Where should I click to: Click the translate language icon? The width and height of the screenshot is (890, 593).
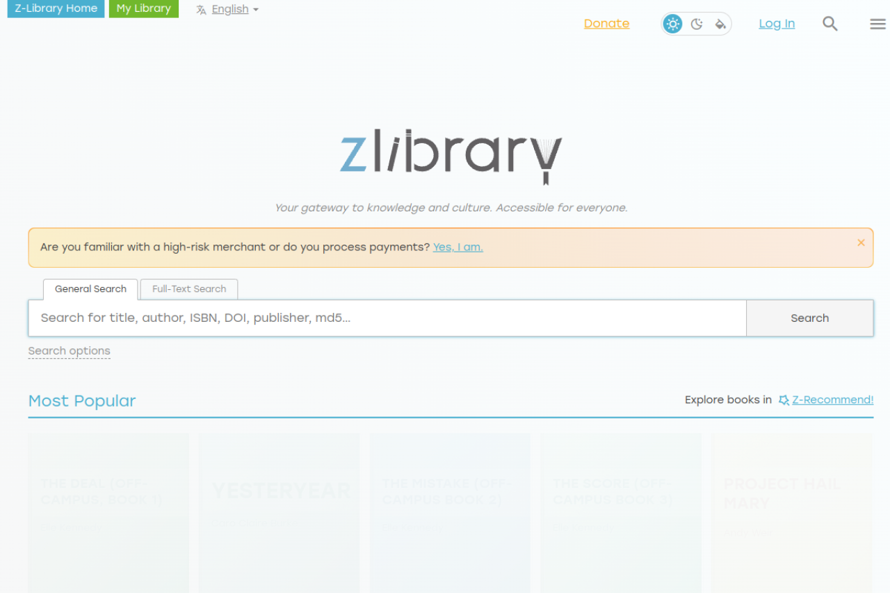pos(202,10)
